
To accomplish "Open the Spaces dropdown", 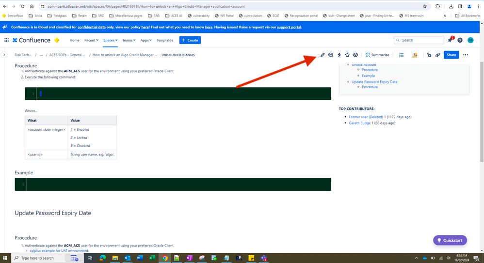I will 110,40.
